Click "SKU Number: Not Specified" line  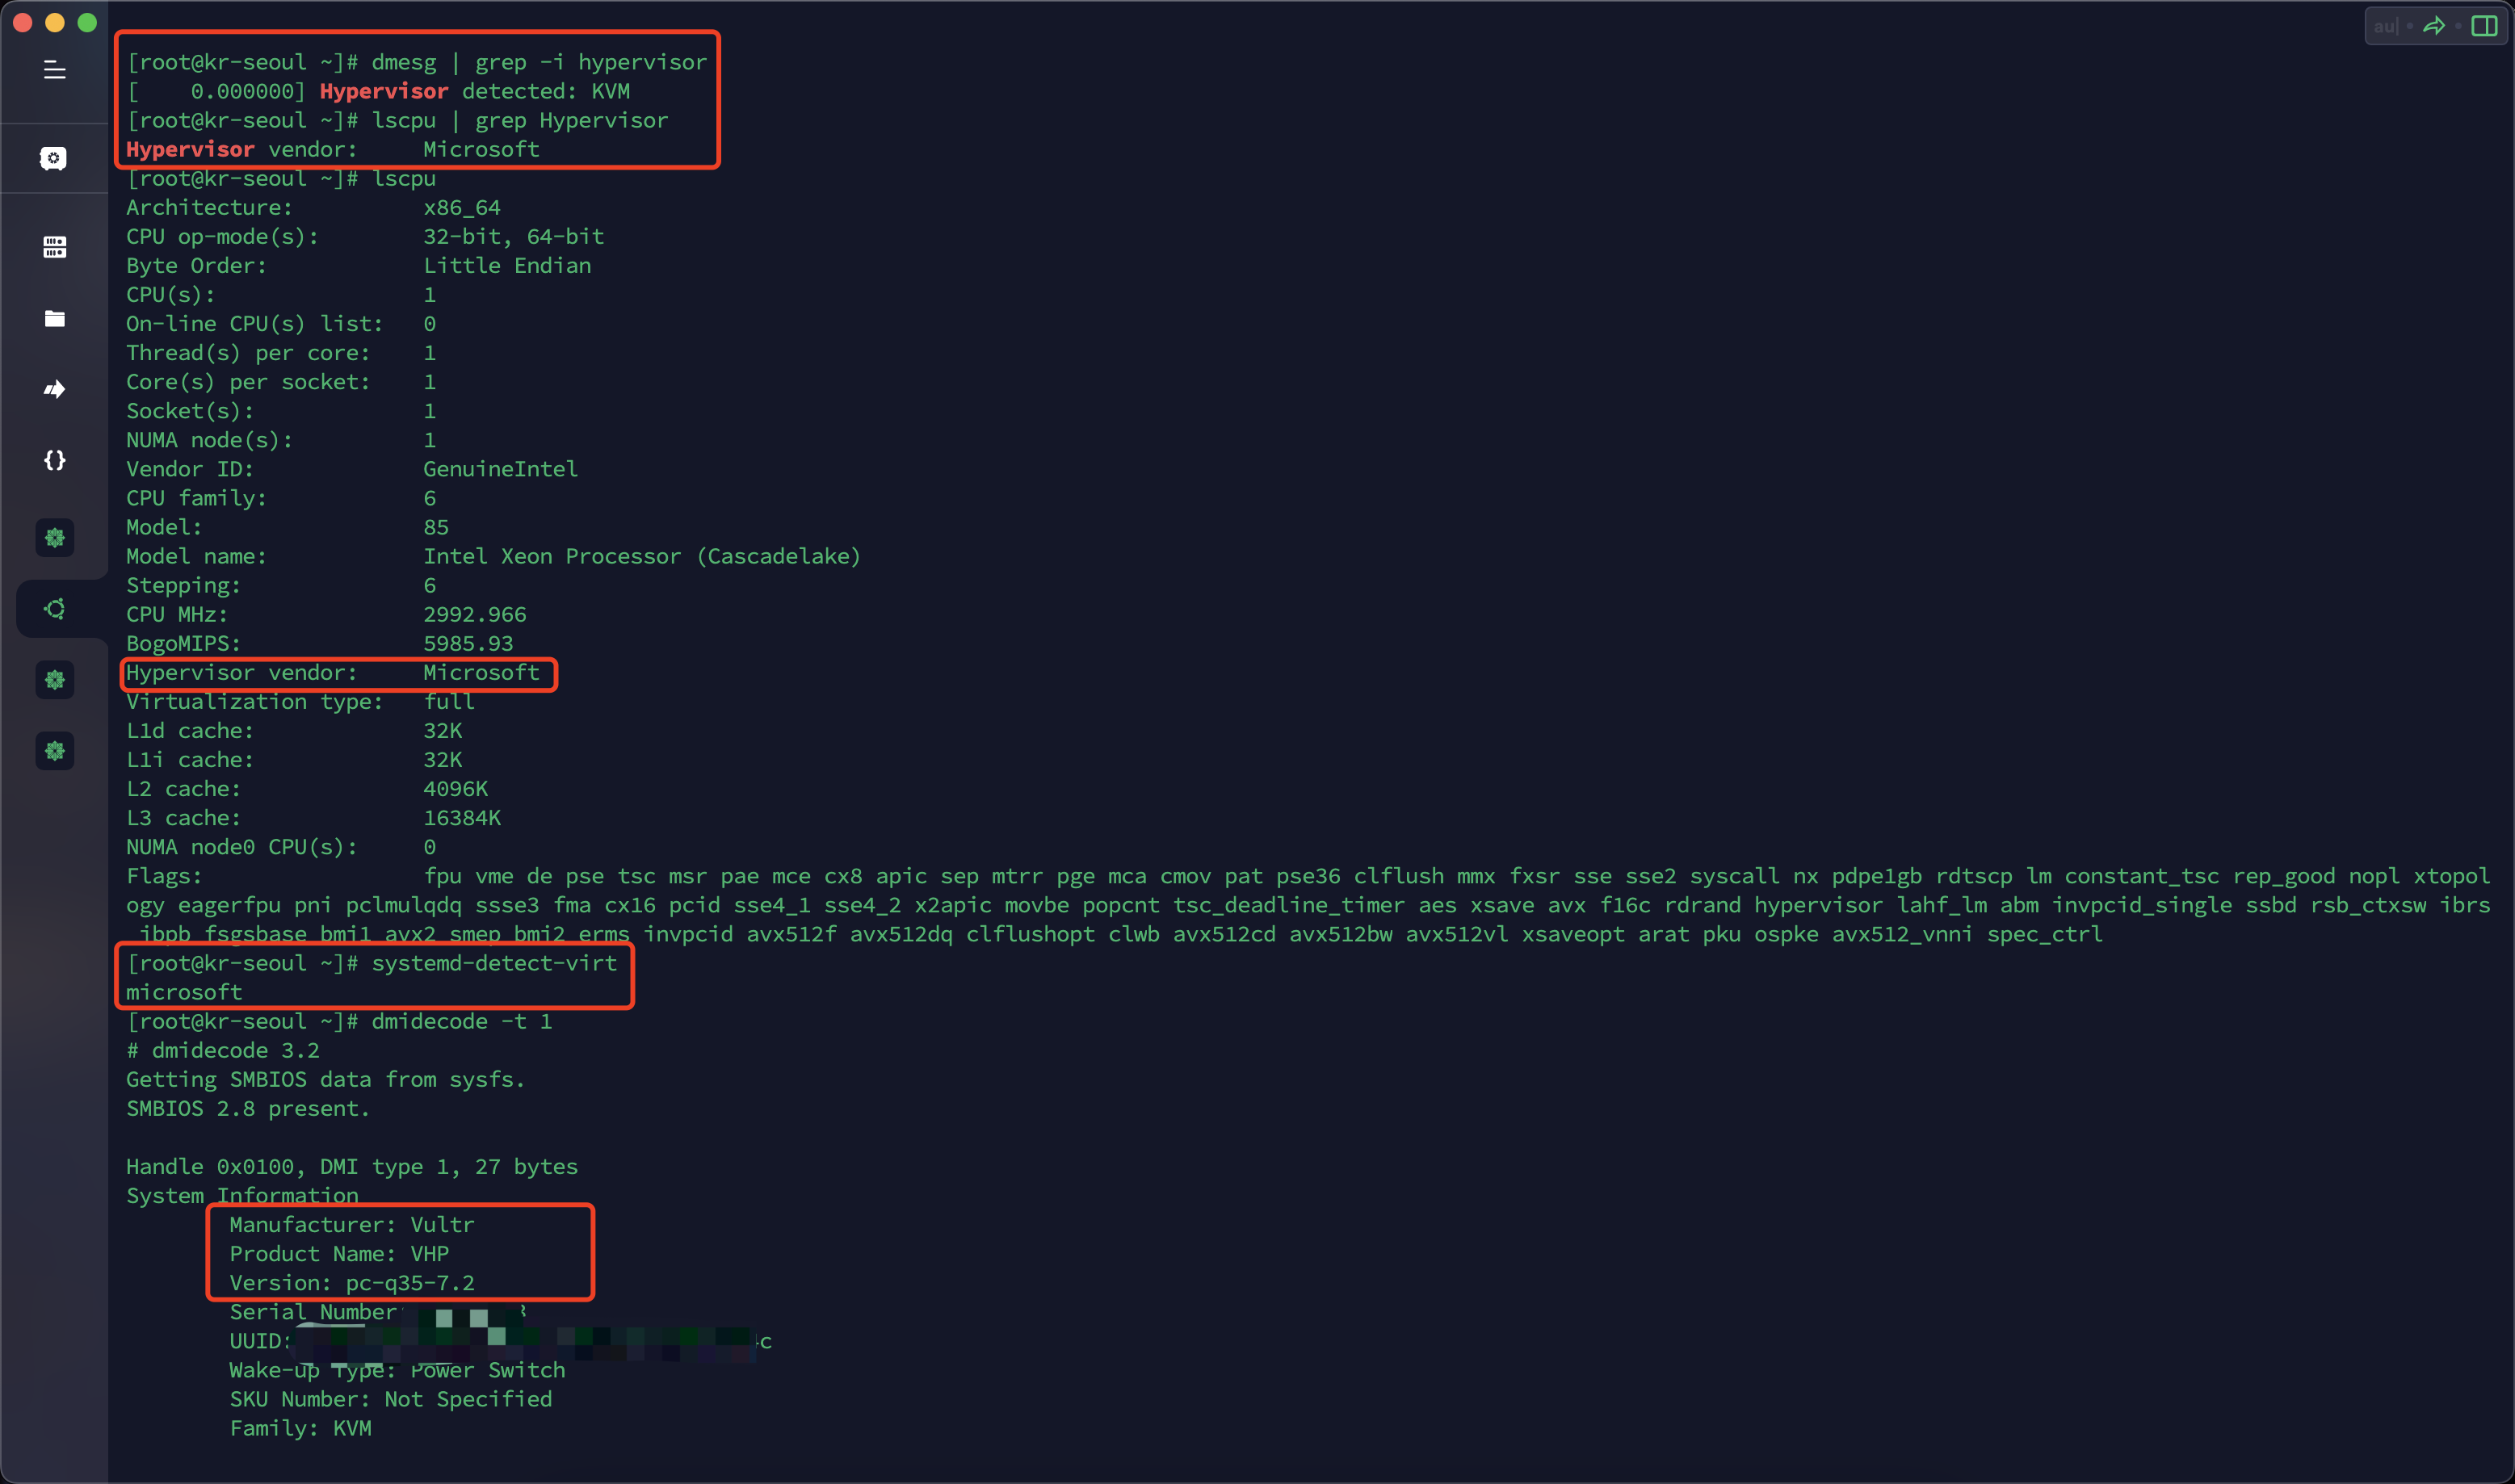pyautogui.click(x=391, y=1399)
